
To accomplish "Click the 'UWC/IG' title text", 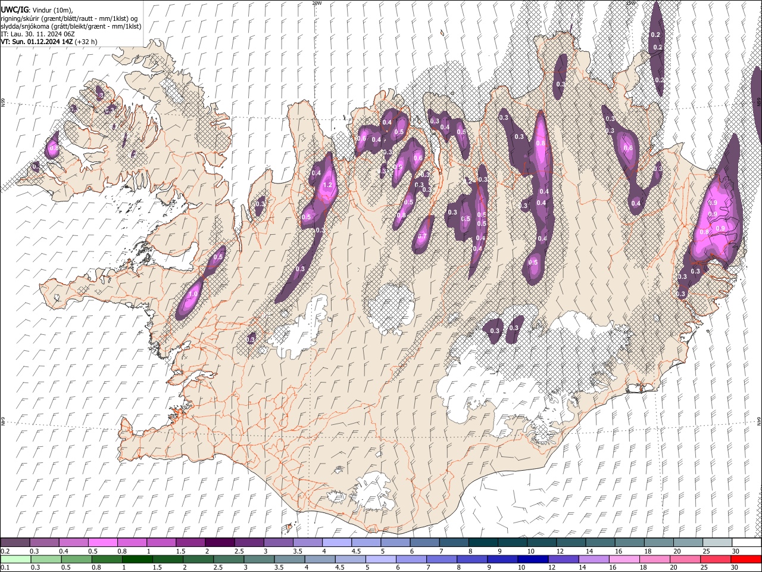I will point(14,10).
